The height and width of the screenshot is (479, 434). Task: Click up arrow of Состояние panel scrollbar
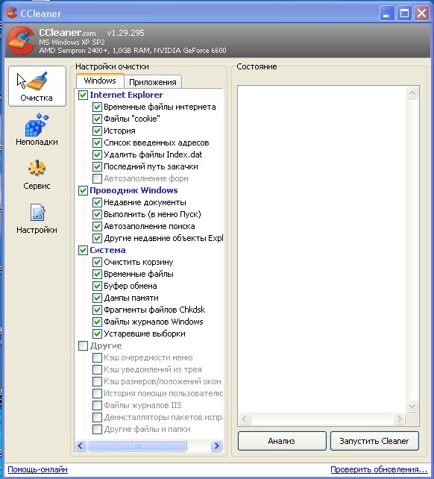click(412, 93)
